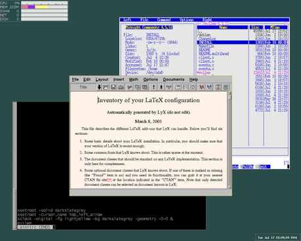Click the MEM usage bar in system monitor
301x241 pixels.
click(x=45, y=7)
